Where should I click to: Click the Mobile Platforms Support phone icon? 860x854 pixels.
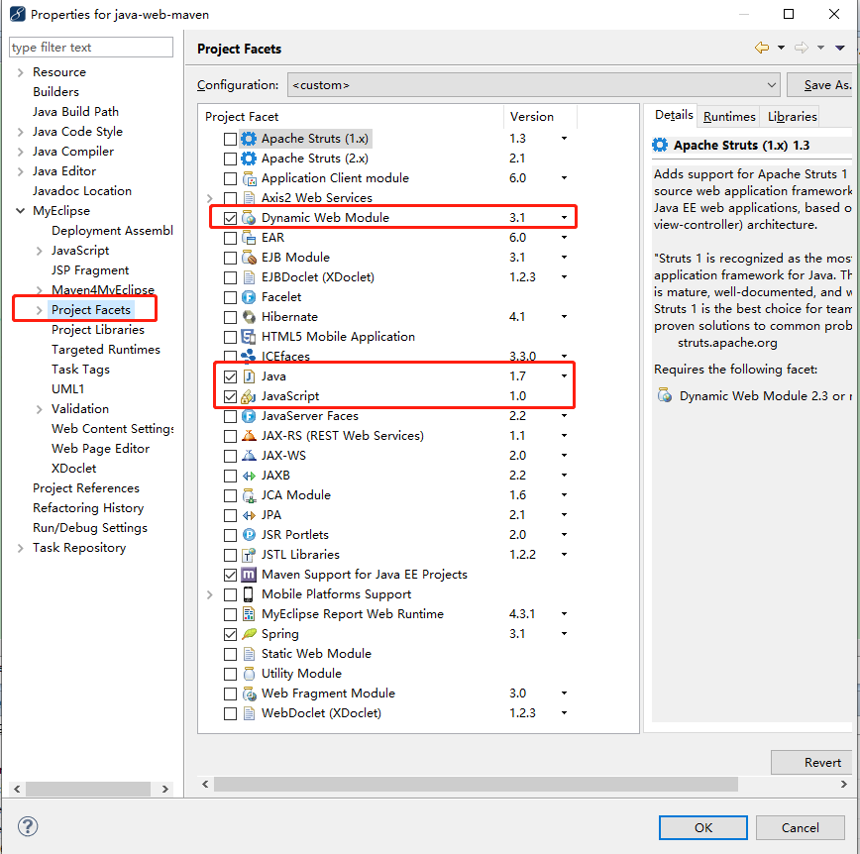click(249, 594)
